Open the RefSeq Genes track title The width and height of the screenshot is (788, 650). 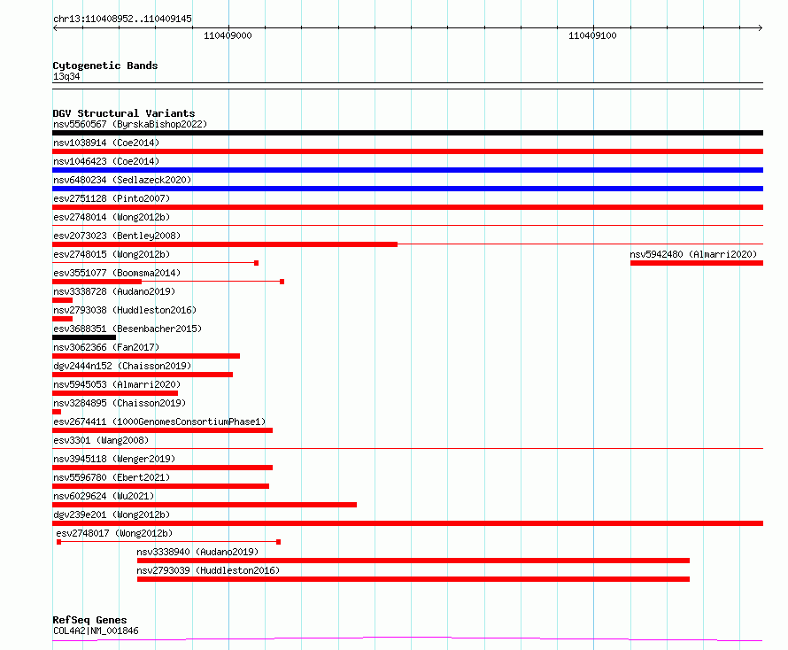coord(89,620)
